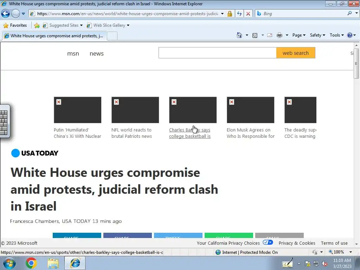The height and width of the screenshot is (270, 360).
Task: Open NFL world reacts to Patriots news link
Action: pos(131,133)
